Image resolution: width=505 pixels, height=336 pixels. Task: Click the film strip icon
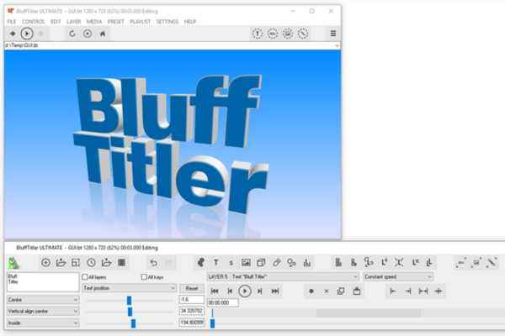tap(121, 263)
